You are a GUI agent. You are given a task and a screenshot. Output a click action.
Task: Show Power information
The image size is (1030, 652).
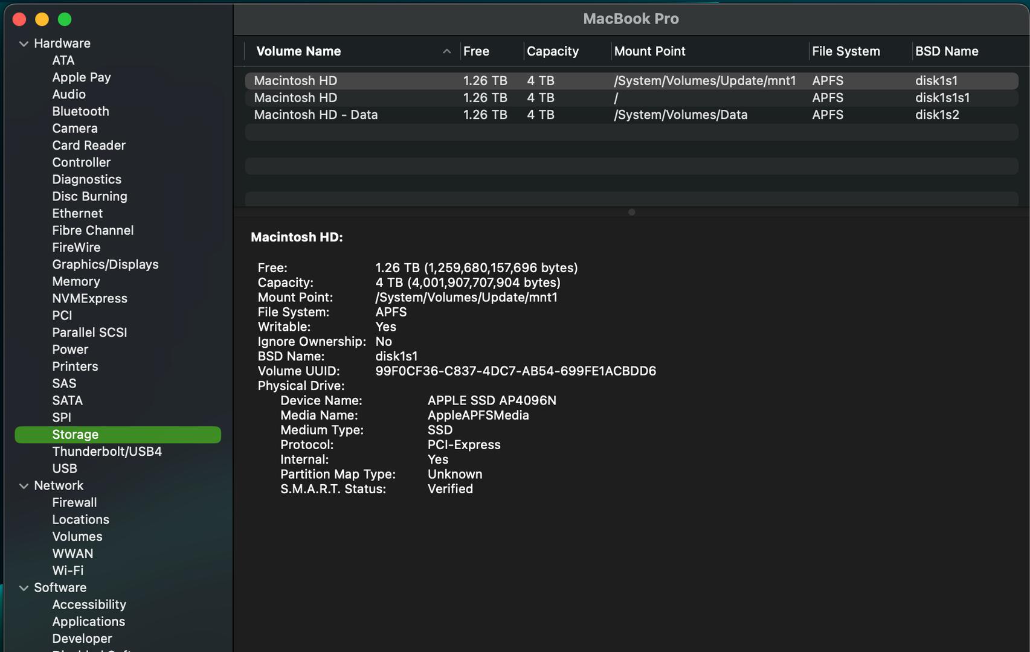[x=70, y=349]
